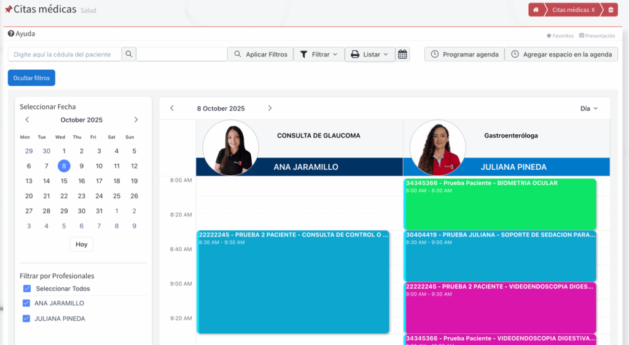
Task: Click the red trash icon in breadcrumb
Action: pyautogui.click(x=610, y=10)
